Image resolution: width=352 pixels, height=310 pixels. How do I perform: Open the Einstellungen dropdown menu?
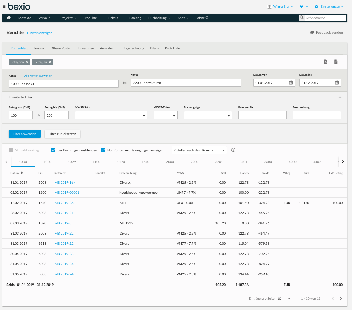click(x=332, y=7)
